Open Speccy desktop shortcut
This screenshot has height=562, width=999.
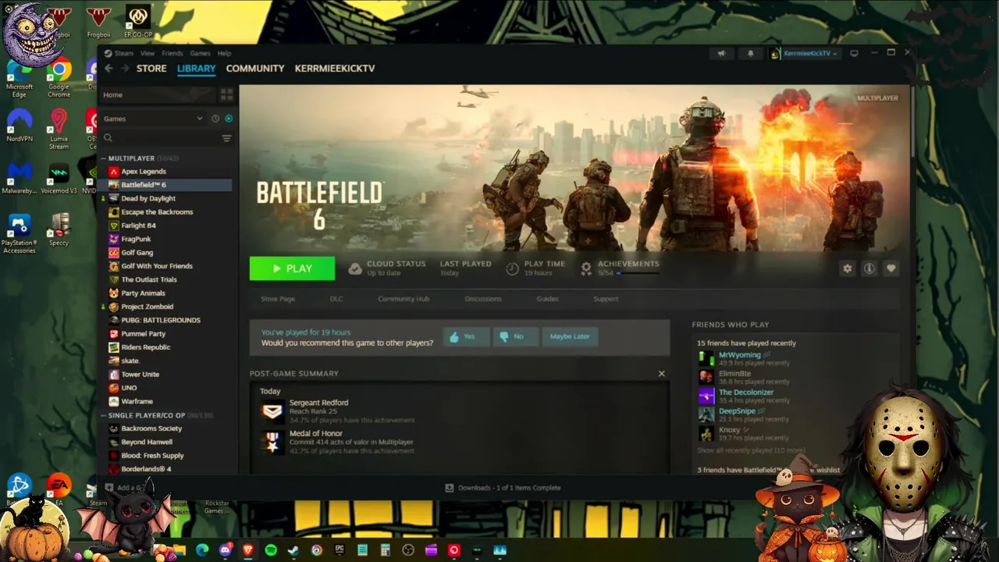tap(59, 229)
